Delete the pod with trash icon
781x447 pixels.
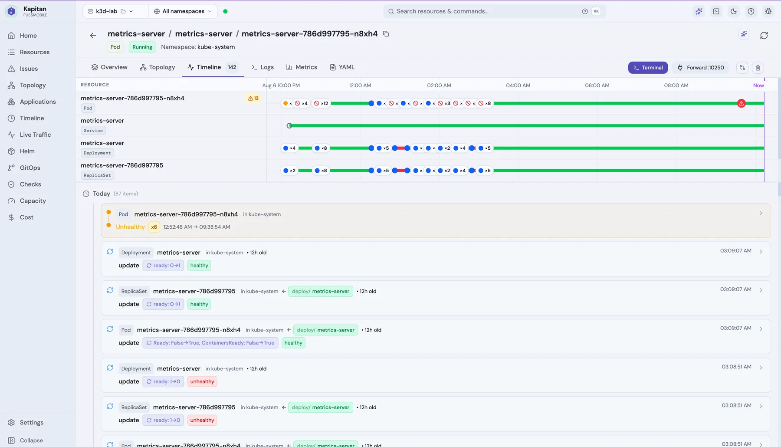pos(758,67)
